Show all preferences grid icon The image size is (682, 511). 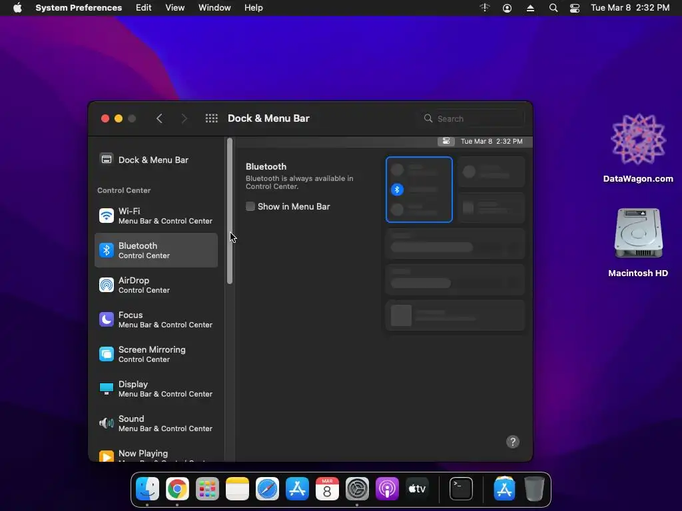(211, 118)
